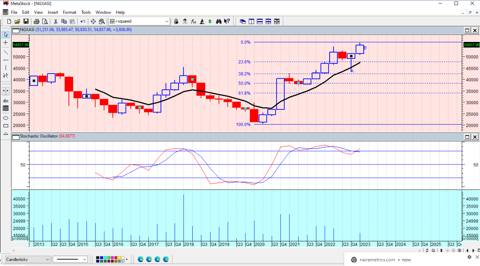480x266 pixels.
Task: Create a new file via toolbar icon
Action: click(x=9, y=21)
